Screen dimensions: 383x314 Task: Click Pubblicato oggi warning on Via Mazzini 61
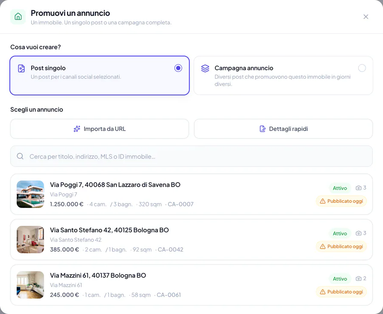pos(341,292)
